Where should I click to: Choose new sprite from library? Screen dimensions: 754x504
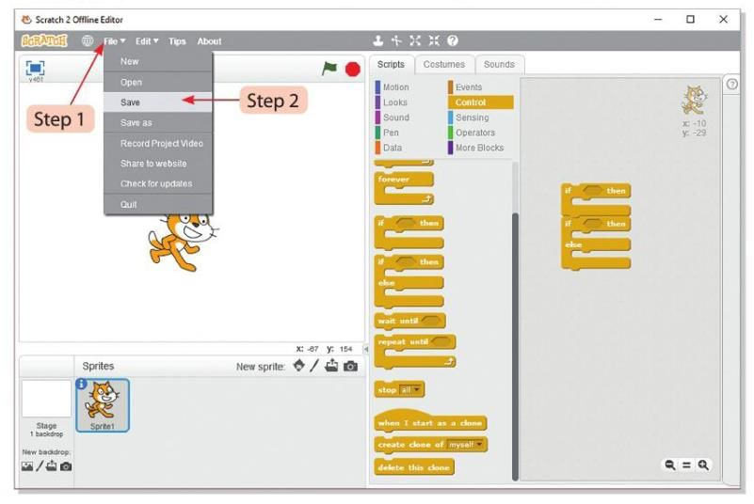point(298,366)
